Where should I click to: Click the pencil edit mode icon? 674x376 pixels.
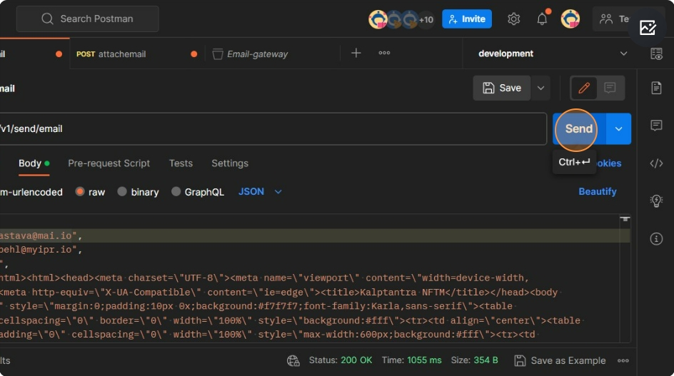click(x=584, y=88)
